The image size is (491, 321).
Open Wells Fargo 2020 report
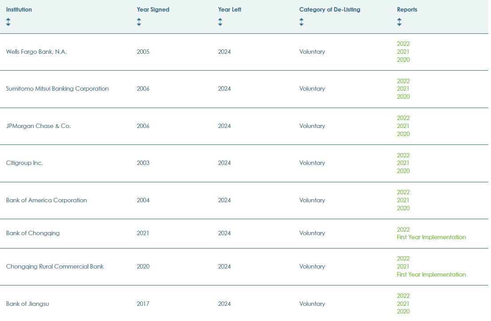pos(403,60)
